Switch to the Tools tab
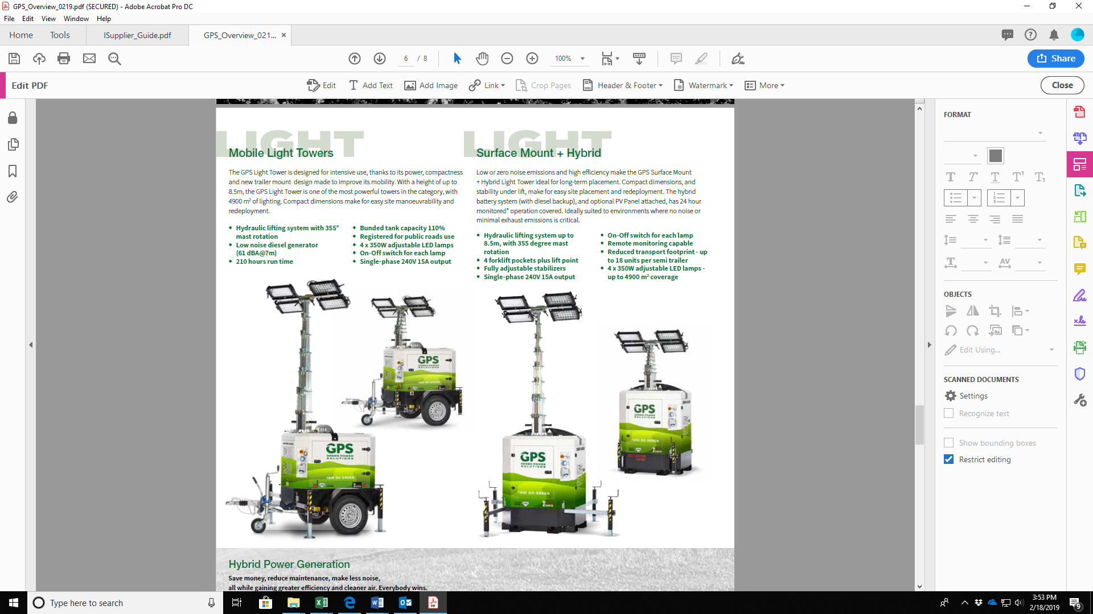The image size is (1093, 614). 60,35
